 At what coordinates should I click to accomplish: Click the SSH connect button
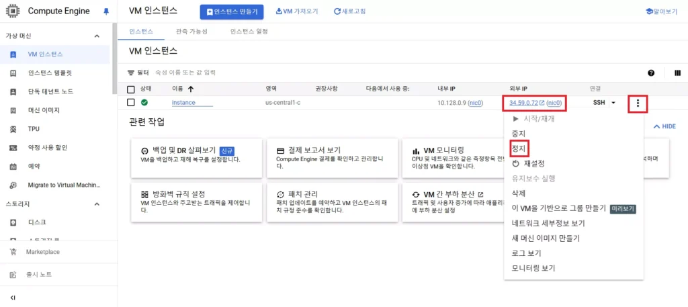coord(599,103)
